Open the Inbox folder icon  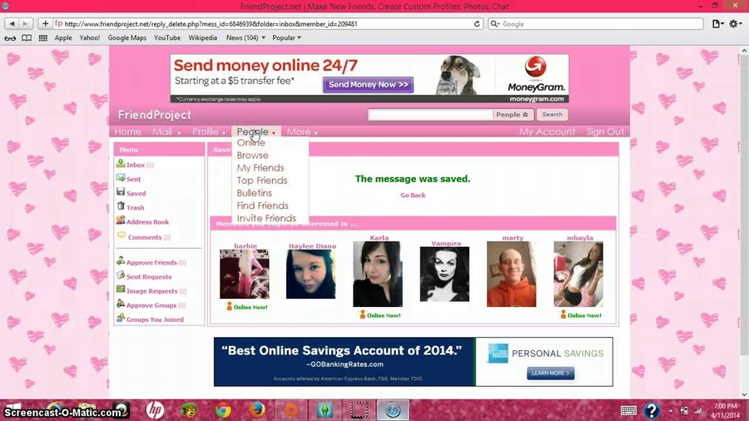click(x=121, y=165)
